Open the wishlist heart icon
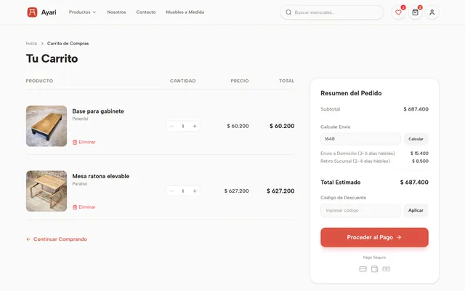Image resolution: width=465 pixels, height=291 pixels. [398, 12]
